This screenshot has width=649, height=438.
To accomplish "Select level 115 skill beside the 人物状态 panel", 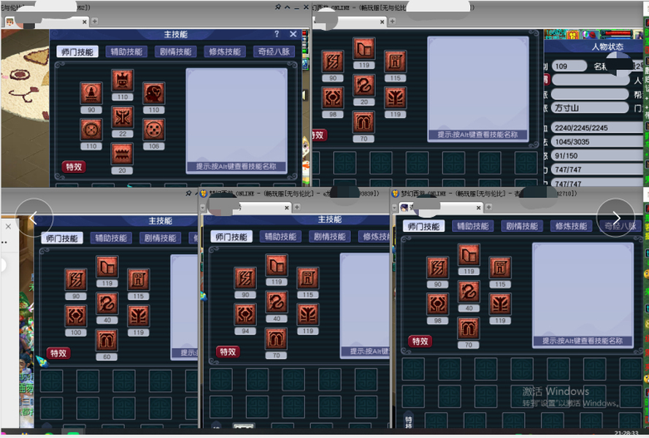I will coord(395,61).
